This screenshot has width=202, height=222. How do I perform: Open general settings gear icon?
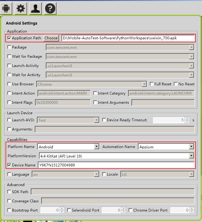coord(21,8)
